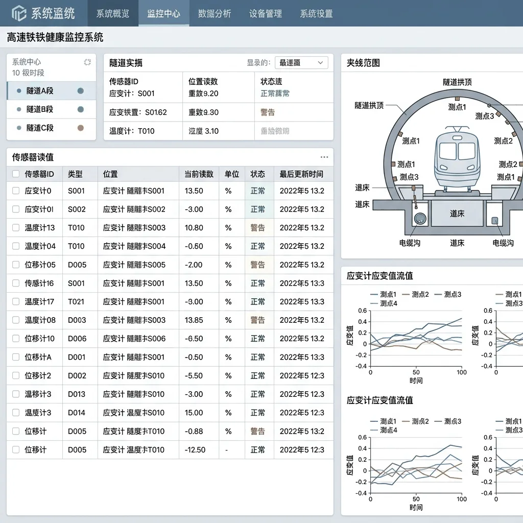Click the right cable trench box icon
This screenshot has width=523, height=523.
point(494,221)
